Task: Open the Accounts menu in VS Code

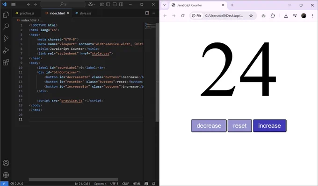Action: 6,163
